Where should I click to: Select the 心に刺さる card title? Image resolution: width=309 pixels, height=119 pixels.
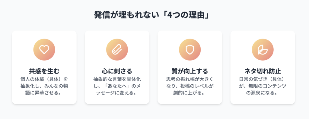[117, 71]
